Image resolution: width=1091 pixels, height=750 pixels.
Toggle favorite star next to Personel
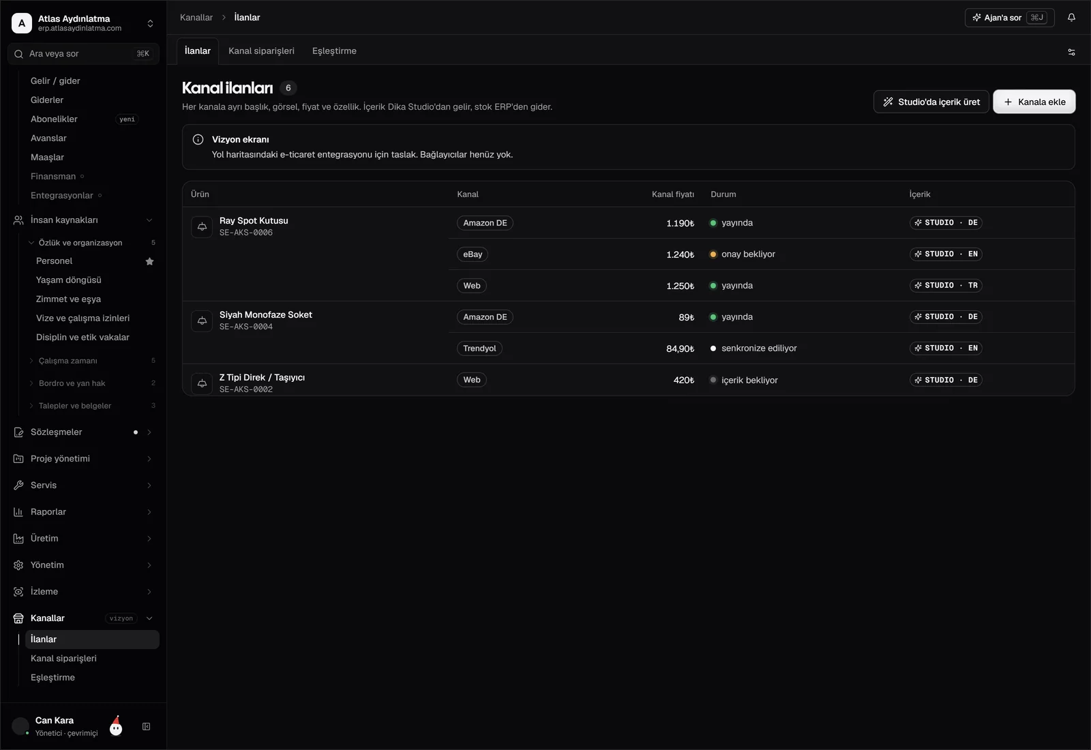(x=149, y=261)
